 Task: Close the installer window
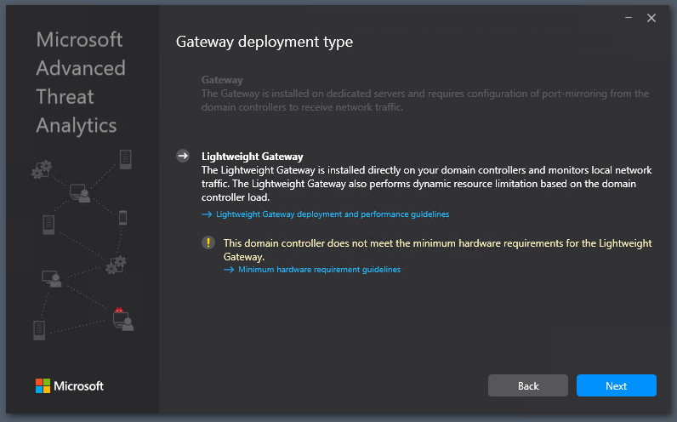651,18
